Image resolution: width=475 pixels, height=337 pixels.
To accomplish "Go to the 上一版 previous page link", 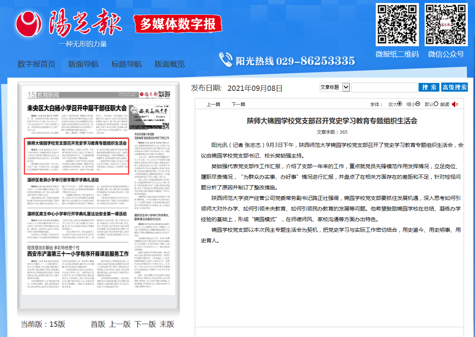I will point(120,324).
